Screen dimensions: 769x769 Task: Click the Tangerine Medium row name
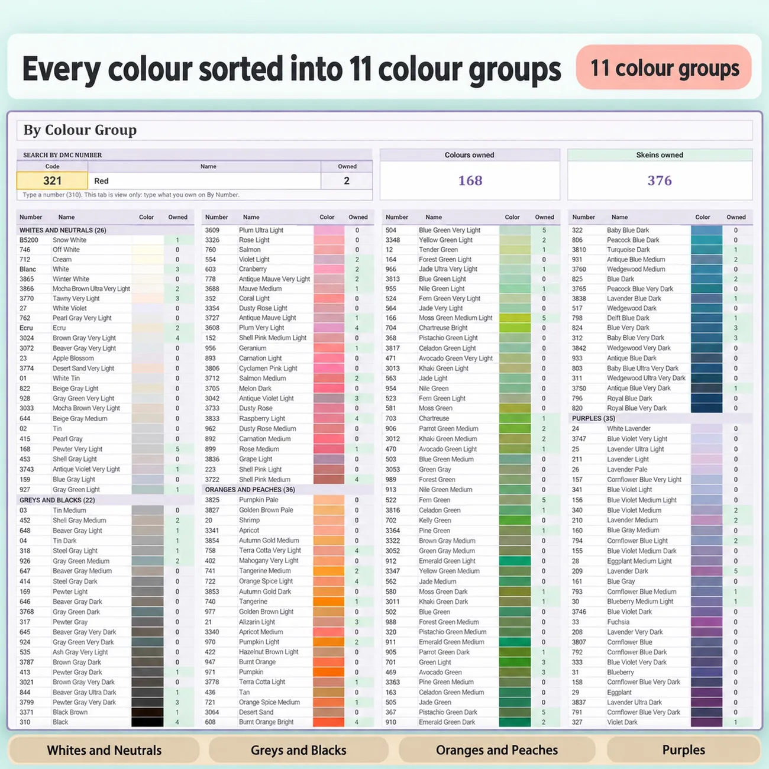pyautogui.click(x=265, y=571)
